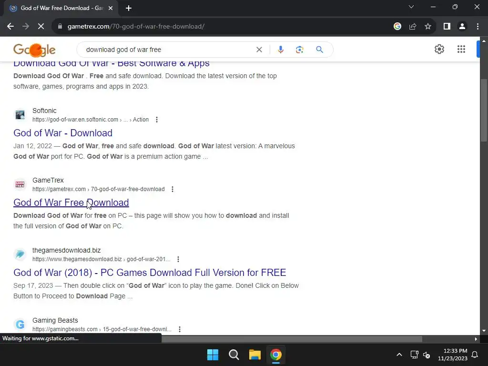This screenshot has height=366, width=488.
Task: Open more options for GameTrex result
Action: (173, 189)
